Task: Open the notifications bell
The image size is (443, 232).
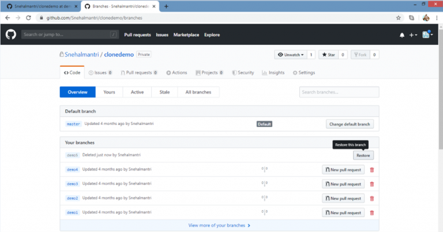Action: coord(401,35)
